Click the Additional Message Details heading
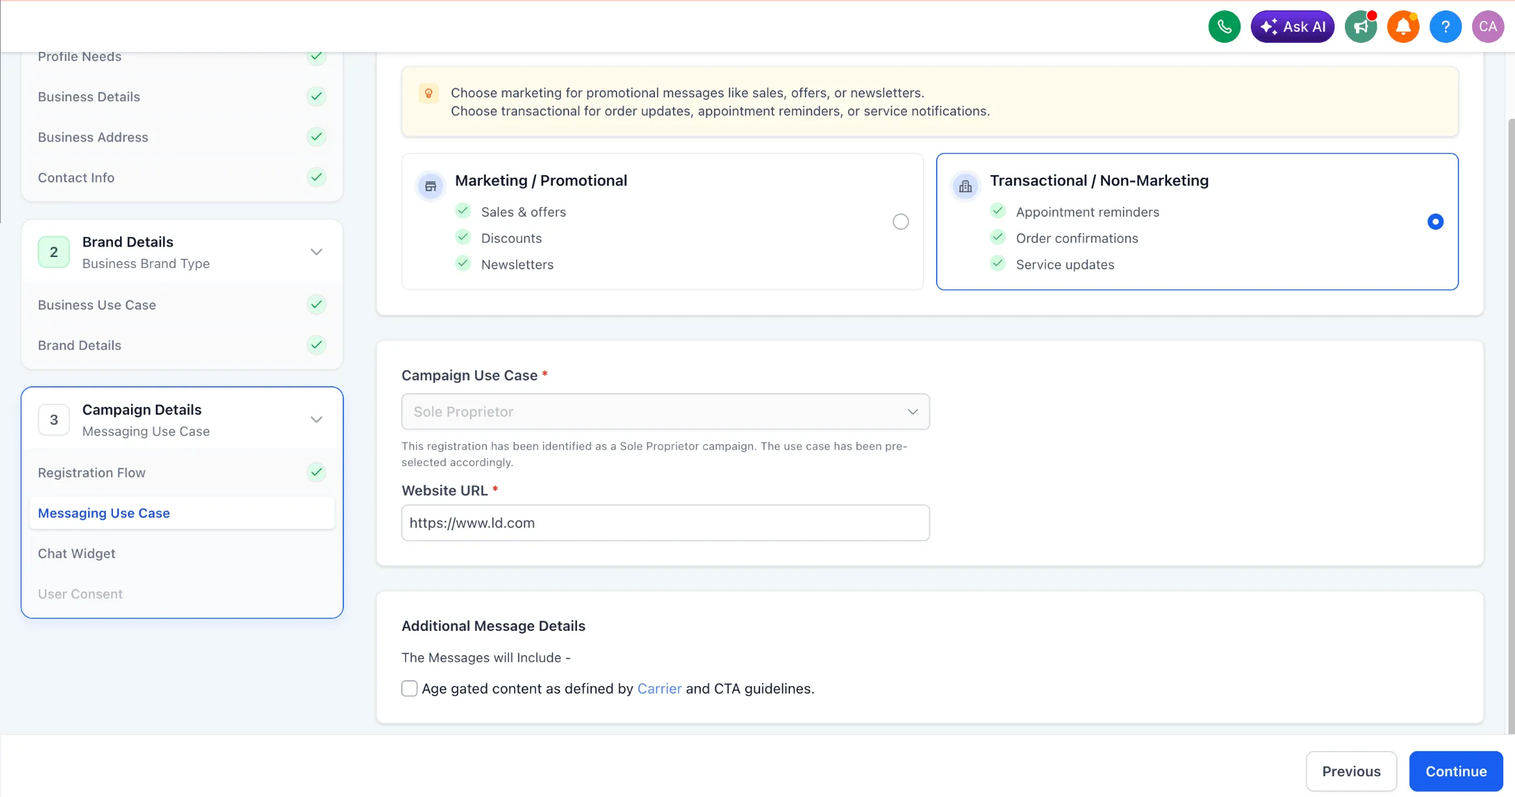Viewport: 1515px width, 797px height. tap(493, 626)
